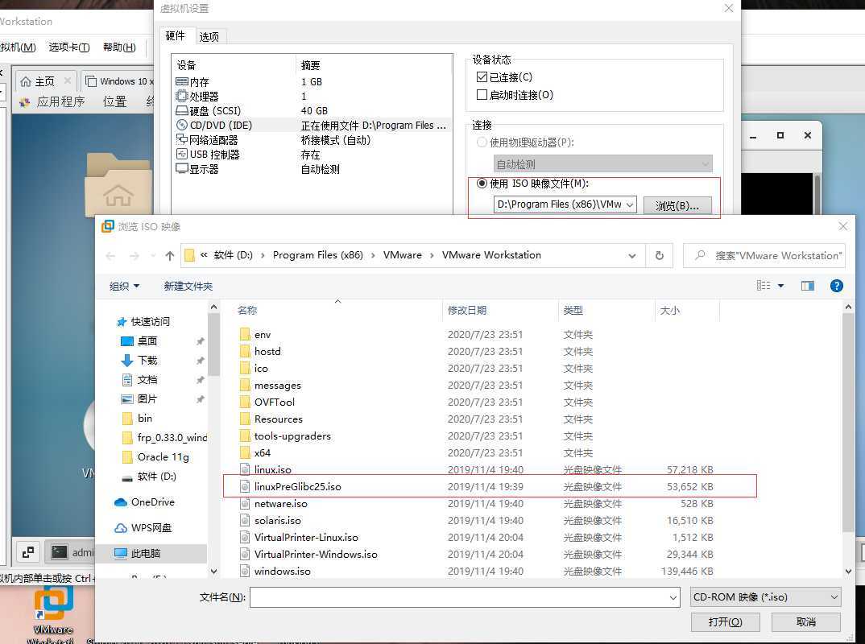Screen dimensions: 865x644
Task: Select the linux.iso file icon
Action: point(246,470)
